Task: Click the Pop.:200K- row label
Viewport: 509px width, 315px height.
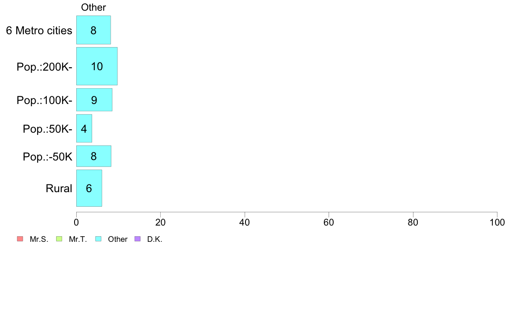Action: point(45,67)
